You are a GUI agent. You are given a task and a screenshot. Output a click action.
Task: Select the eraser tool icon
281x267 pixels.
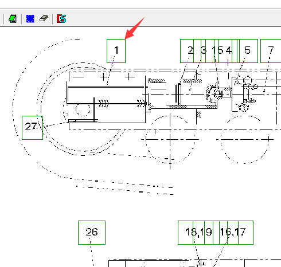pyautogui.click(x=44, y=18)
